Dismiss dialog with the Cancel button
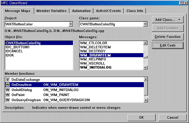This screenshot has width=189, height=123. [x=172, y=118]
